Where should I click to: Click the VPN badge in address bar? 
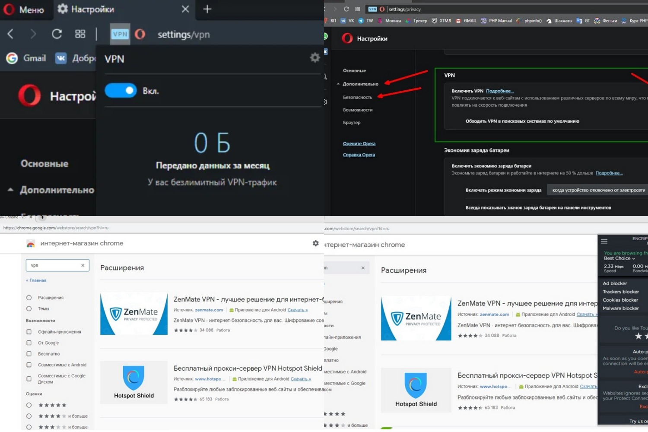pyautogui.click(x=120, y=34)
